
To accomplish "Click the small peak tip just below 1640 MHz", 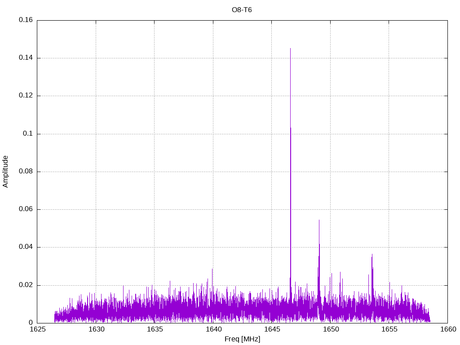I will pos(212,269).
